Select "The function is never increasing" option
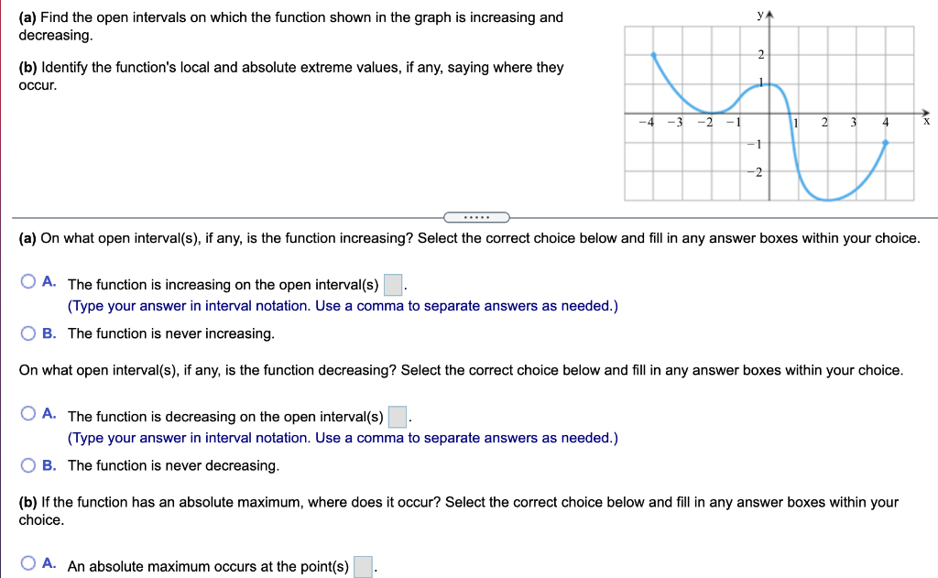Viewport: 938px width, 578px height. 28,333
